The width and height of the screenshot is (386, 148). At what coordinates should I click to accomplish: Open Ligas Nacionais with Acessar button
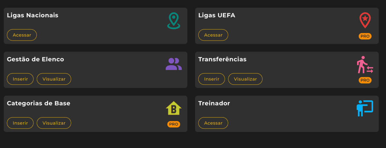[x=22, y=35]
